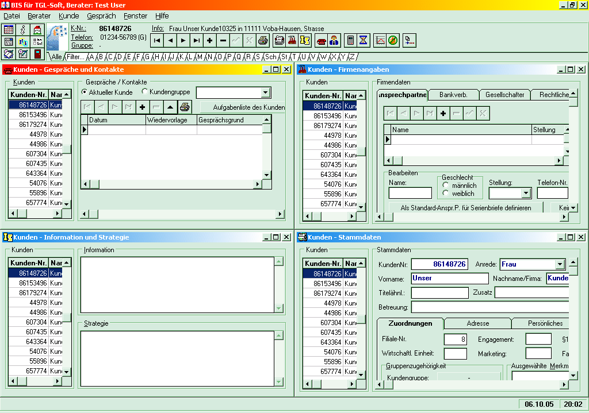Select customer 86153496 in Gespräche und Kontakte list
Image resolution: width=589 pixels, height=413 pixels.
(35, 114)
